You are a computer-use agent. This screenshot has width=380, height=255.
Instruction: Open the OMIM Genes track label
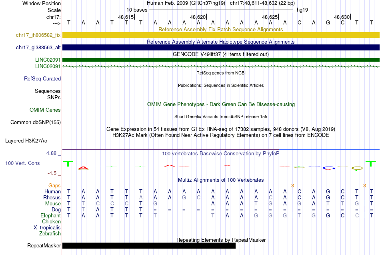[45, 110]
